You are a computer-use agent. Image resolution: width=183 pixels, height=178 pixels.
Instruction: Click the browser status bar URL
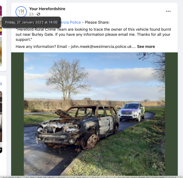pos(91,177)
